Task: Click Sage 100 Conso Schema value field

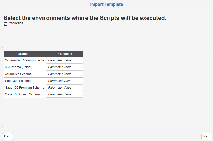Action: click(64, 94)
